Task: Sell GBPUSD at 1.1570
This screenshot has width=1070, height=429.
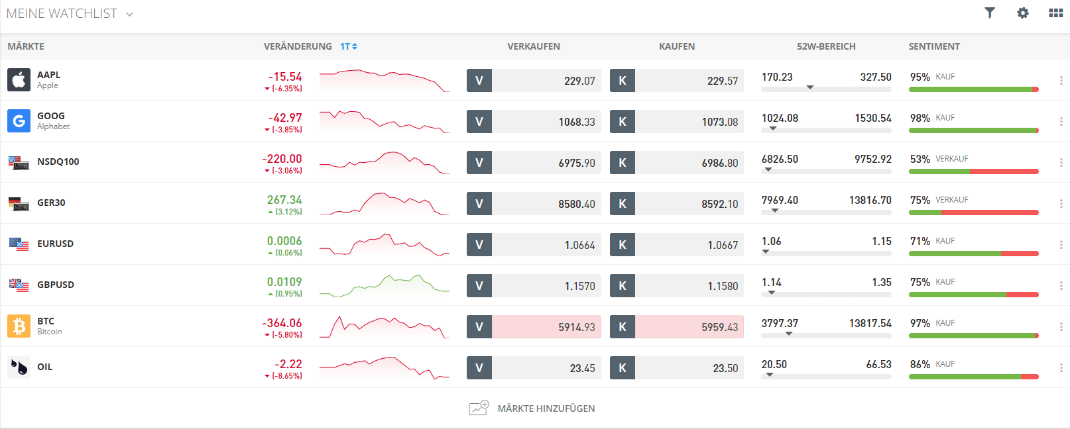Action: pyautogui.click(x=534, y=286)
